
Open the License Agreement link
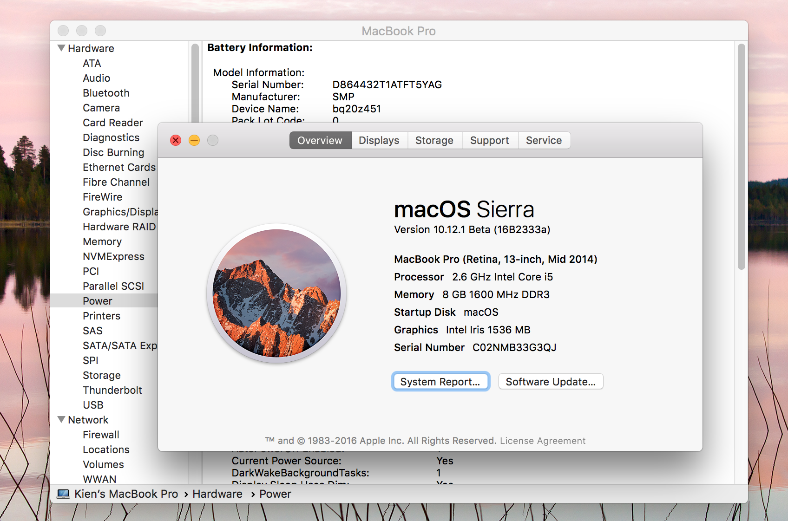[x=543, y=441]
